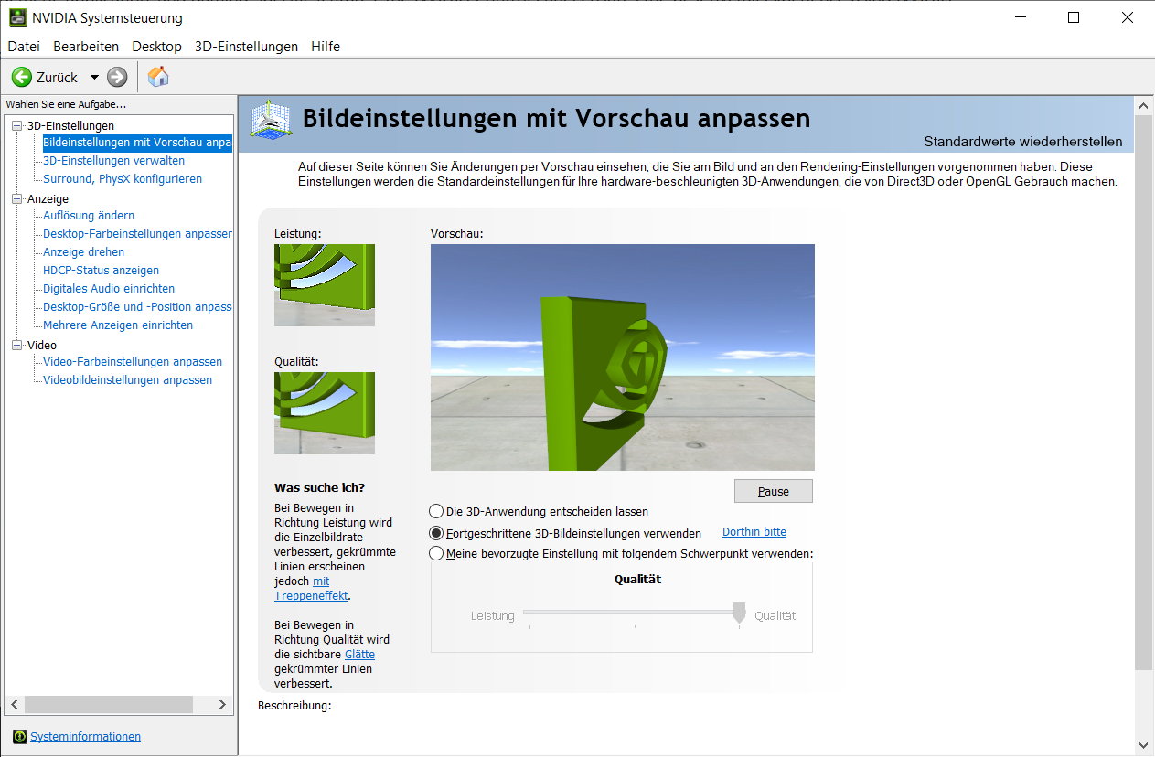1155x757 pixels.
Task: Open Digitales Audio einrichten
Action: (x=109, y=289)
